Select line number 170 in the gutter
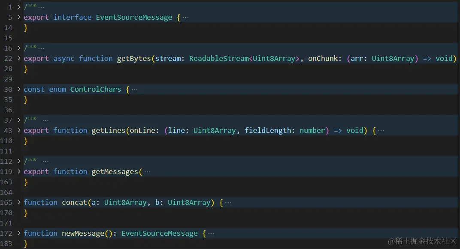 [x=6, y=213]
